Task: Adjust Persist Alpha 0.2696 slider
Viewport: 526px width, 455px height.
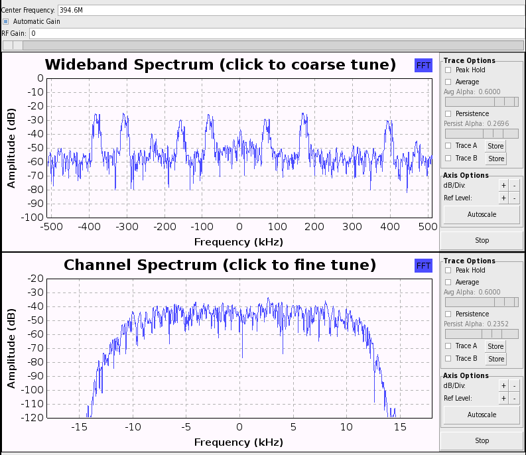Action: click(x=482, y=133)
